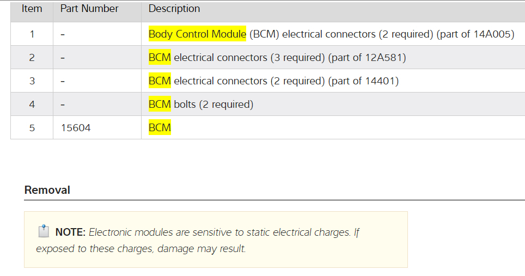Click item number 5 cell
The height and width of the screenshot is (276, 525).
pyautogui.click(x=32, y=128)
